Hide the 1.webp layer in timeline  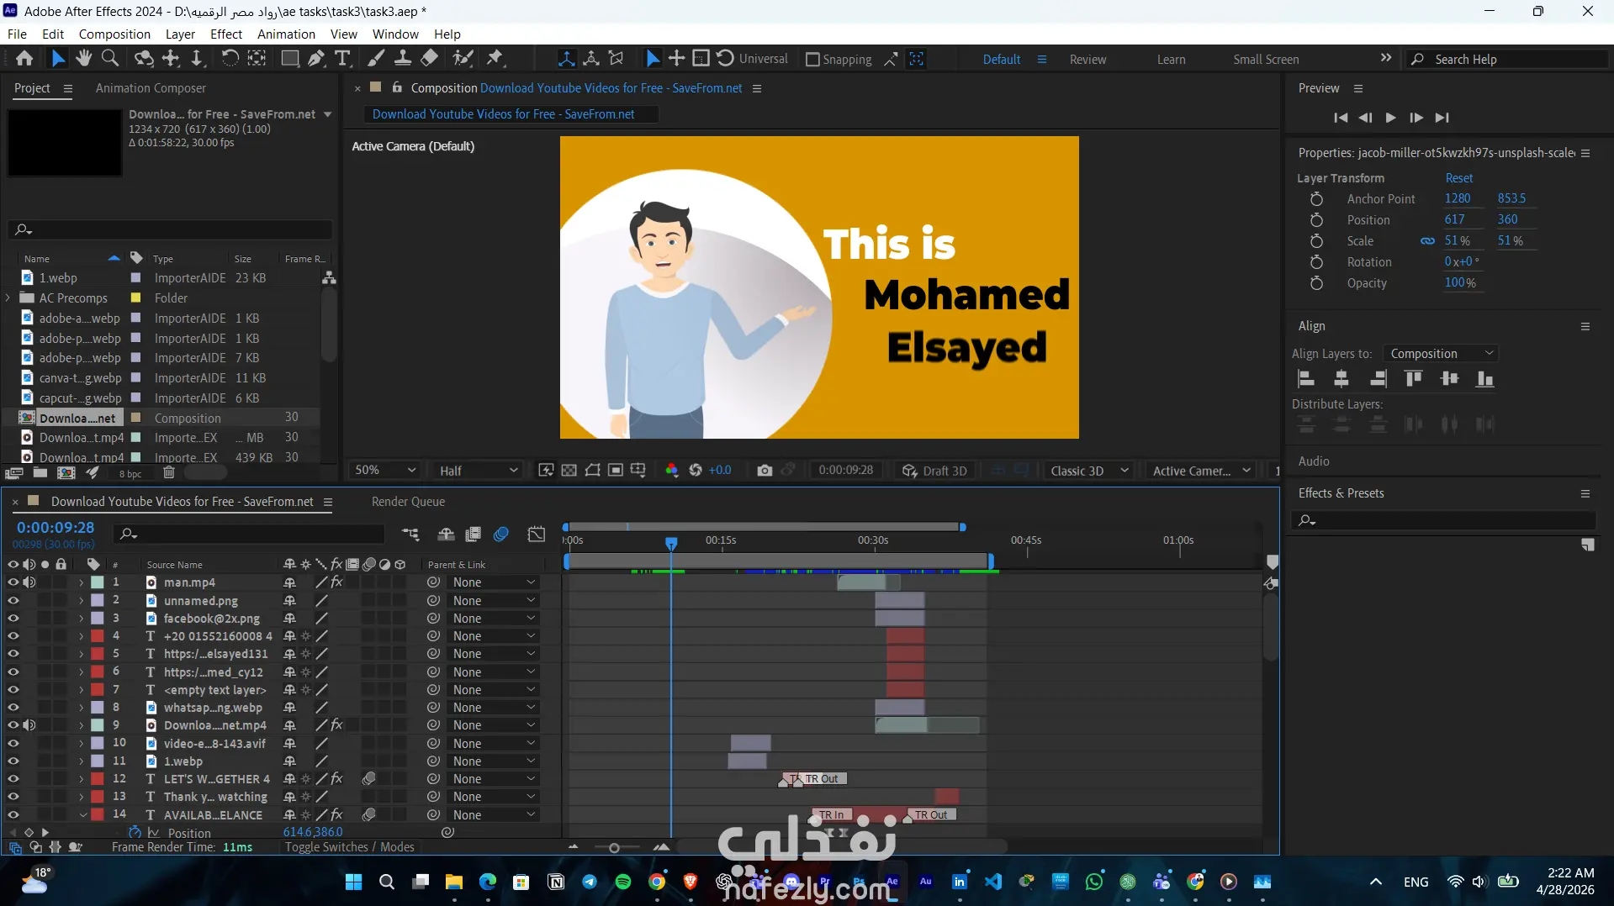(x=13, y=761)
